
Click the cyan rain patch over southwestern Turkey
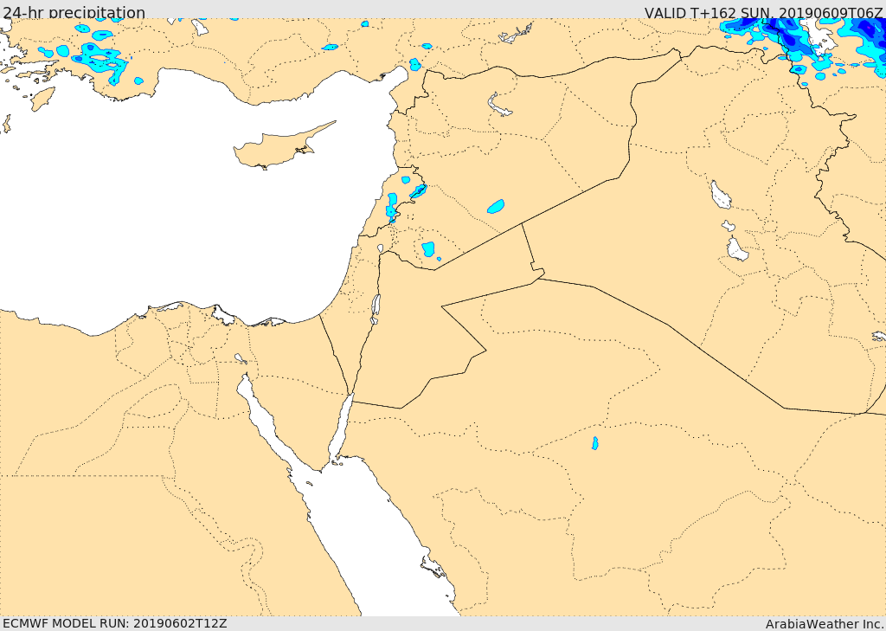pyautogui.click(x=102, y=58)
